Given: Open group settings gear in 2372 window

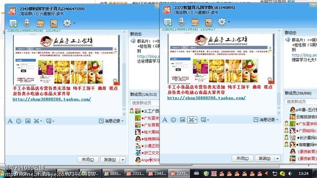Looking at the screenshot, I should click(x=222, y=22).
